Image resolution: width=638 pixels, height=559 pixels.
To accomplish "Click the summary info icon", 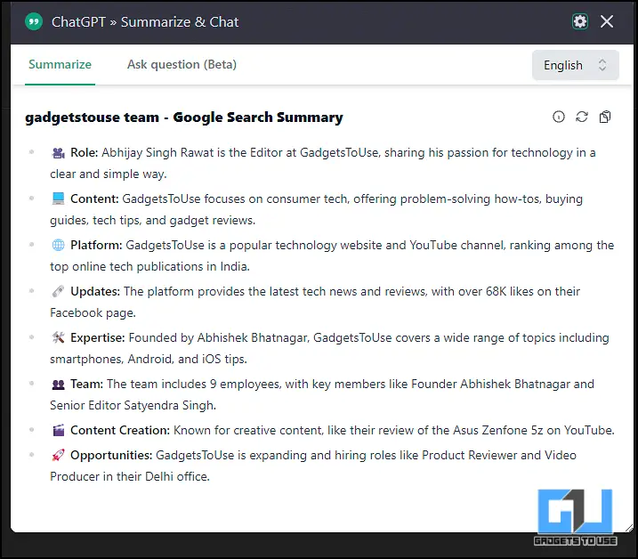I will point(559,117).
